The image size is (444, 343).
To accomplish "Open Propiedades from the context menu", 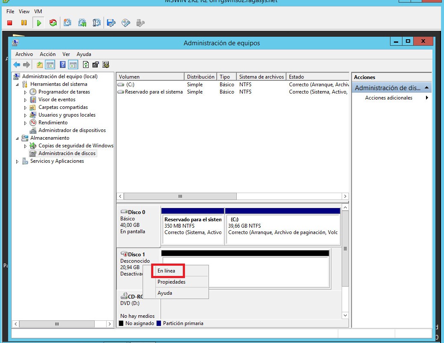I will [x=171, y=282].
